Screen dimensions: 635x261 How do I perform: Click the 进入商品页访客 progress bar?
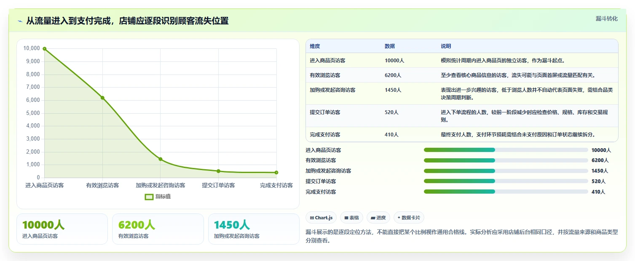point(506,150)
